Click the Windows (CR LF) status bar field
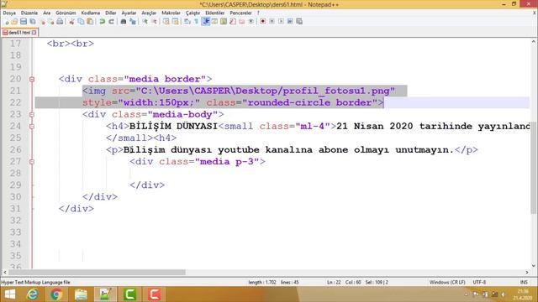The height and width of the screenshot is (302, 538). (x=447, y=283)
